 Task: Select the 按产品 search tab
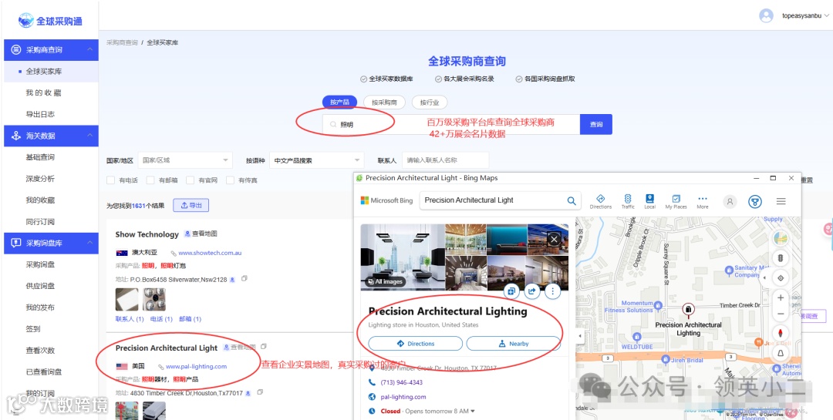pos(339,102)
